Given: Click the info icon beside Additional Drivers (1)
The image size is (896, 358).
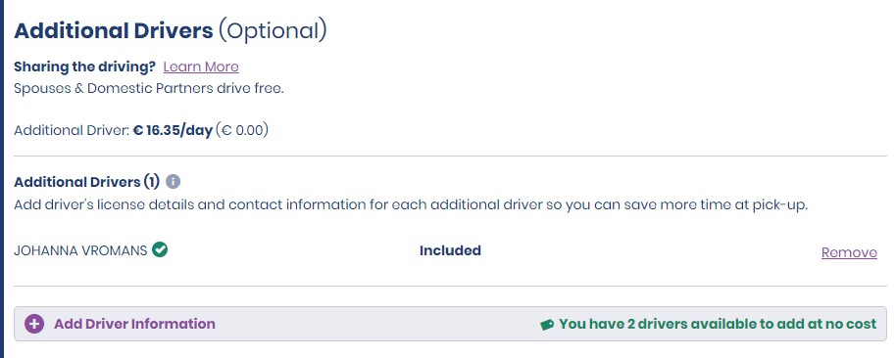Looking at the screenshot, I should (173, 182).
